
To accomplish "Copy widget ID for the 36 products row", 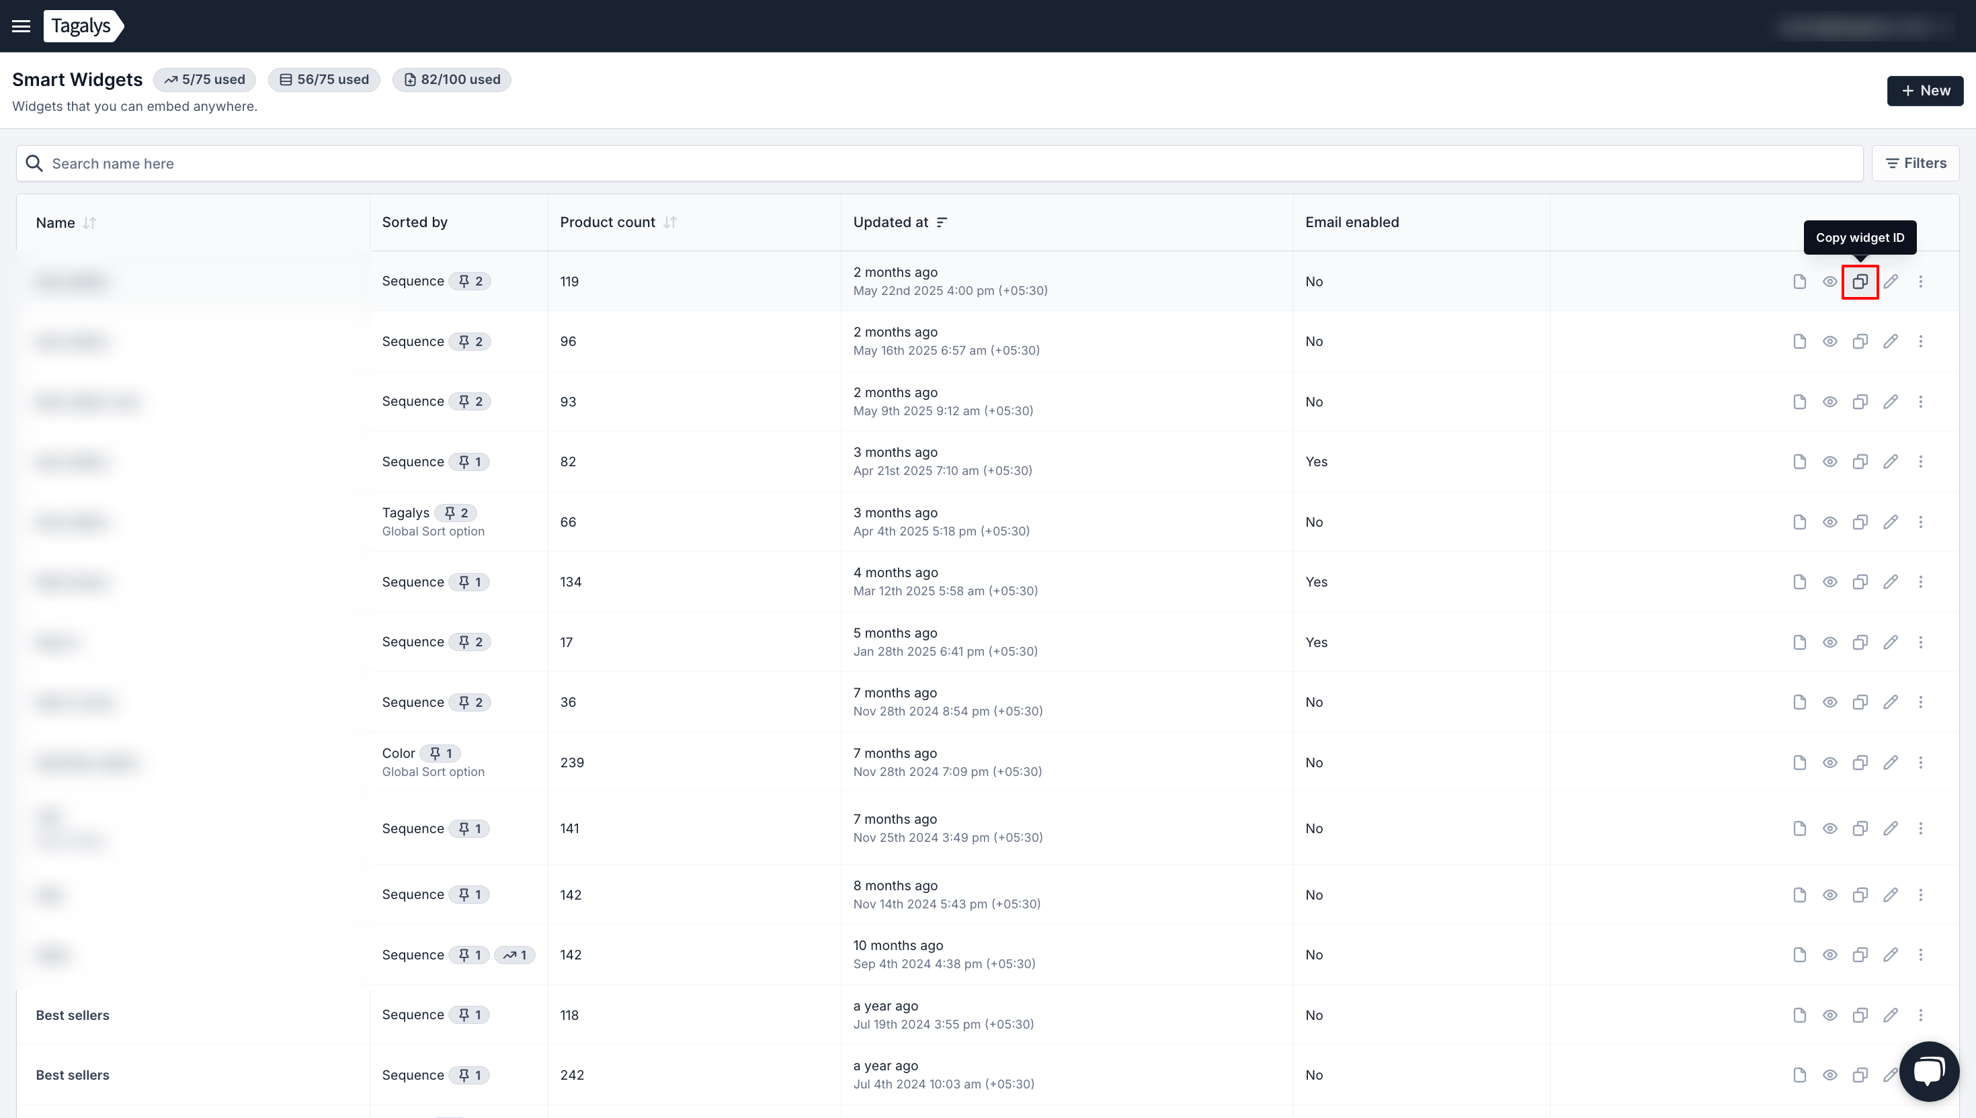I will point(1860,702).
